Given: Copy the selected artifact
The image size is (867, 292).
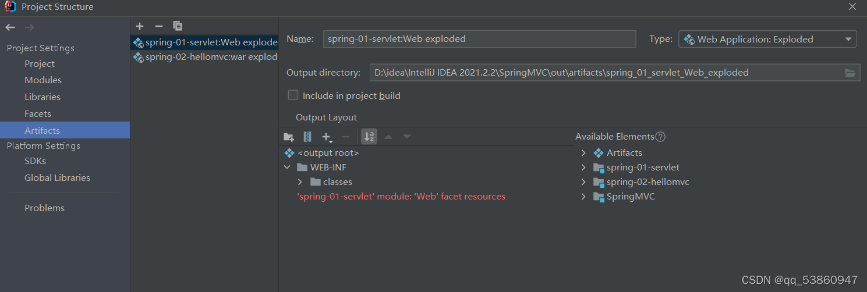Looking at the screenshot, I should click(x=178, y=26).
